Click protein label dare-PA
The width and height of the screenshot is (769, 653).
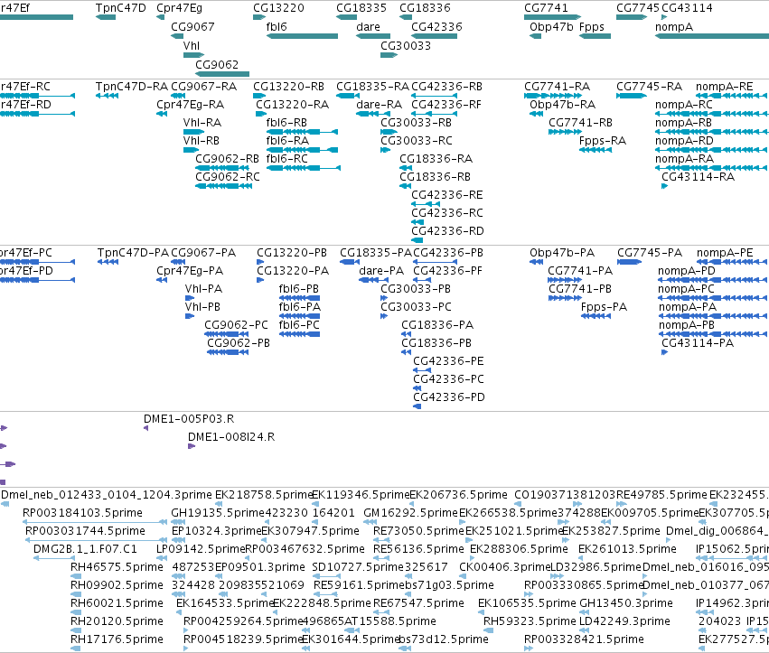click(x=381, y=271)
